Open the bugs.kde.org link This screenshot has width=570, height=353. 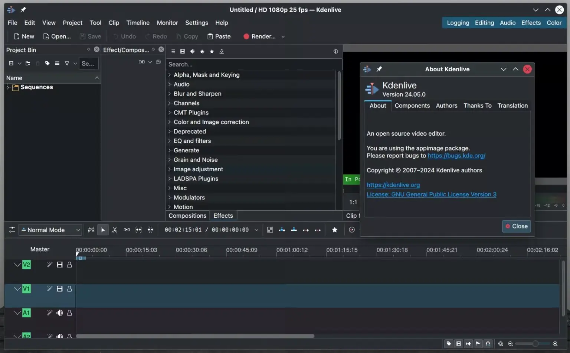click(456, 156)
